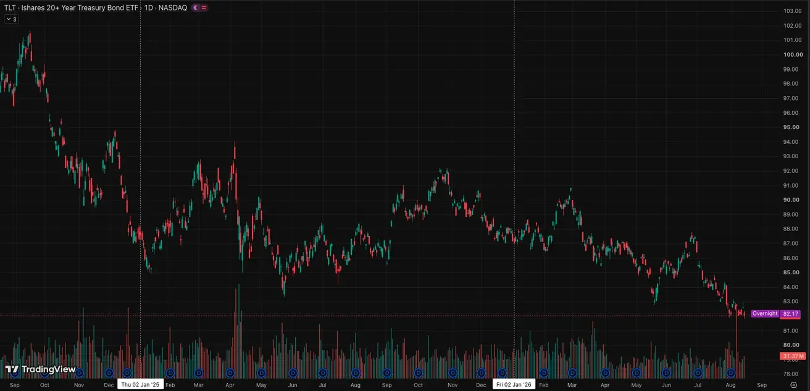Click the 95.00 price axis label
The width and height of the screenshot is (810, 391).
(x=792, y=127)
